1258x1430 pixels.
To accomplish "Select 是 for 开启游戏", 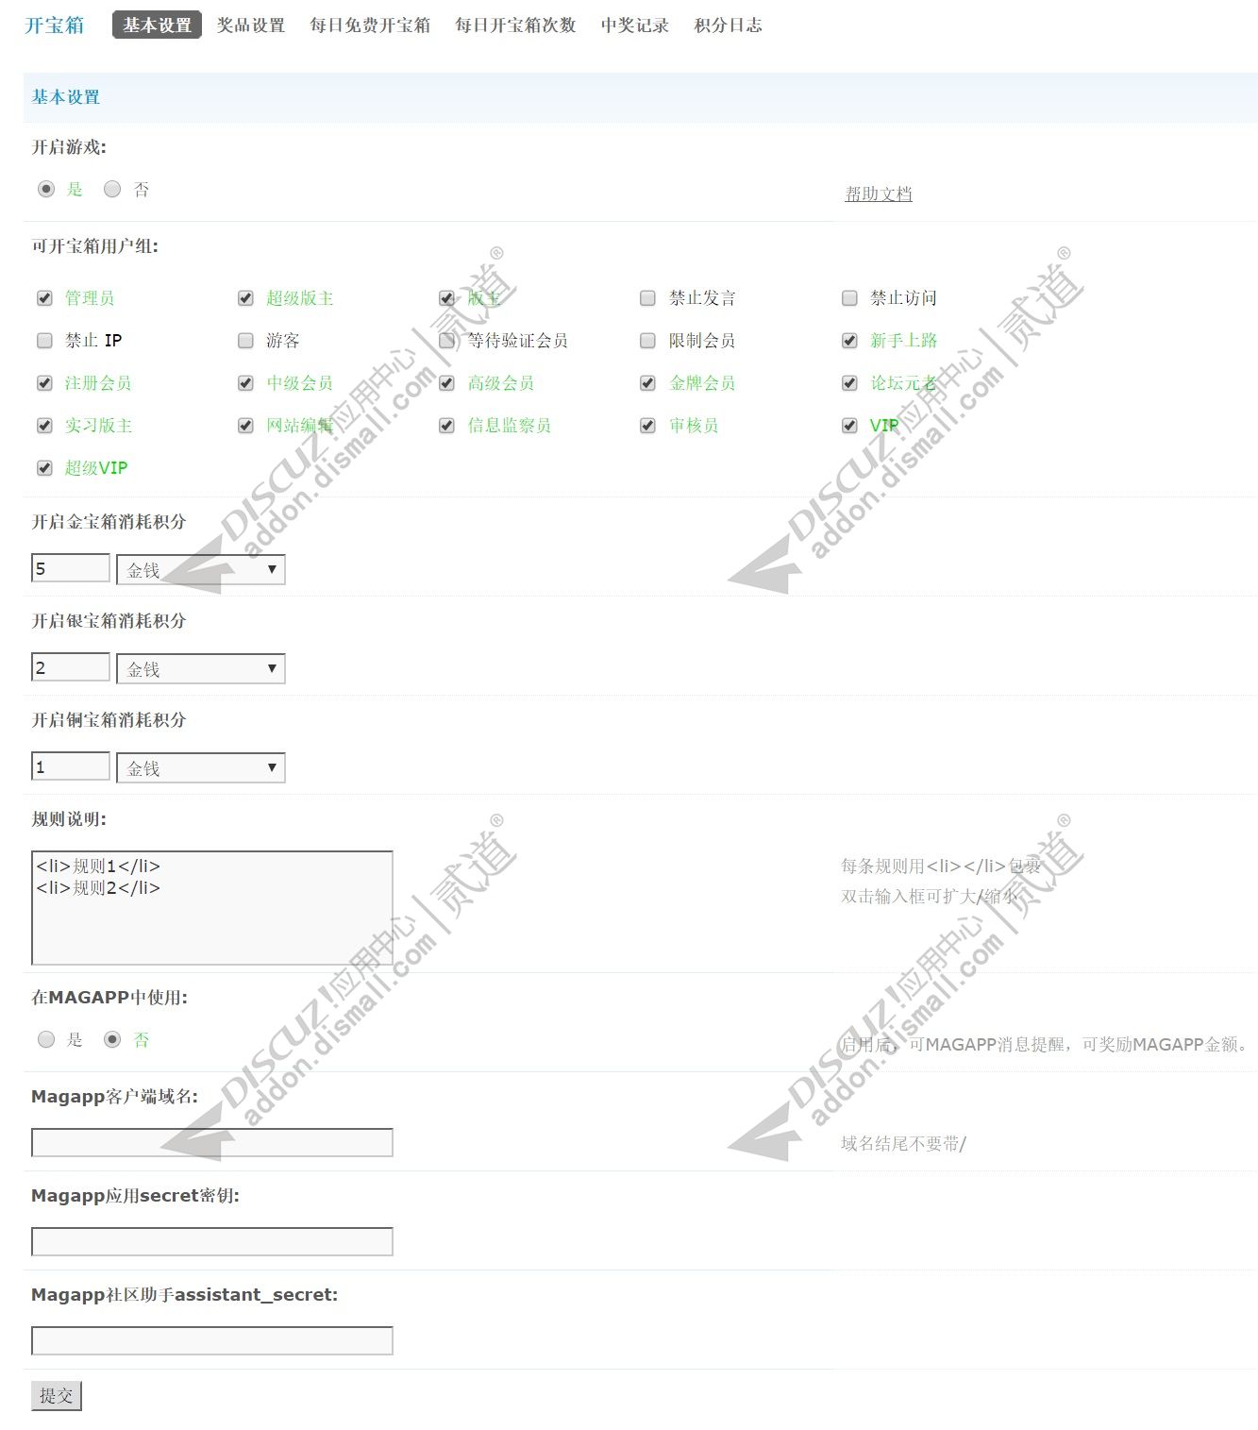I will coord(46,190).
